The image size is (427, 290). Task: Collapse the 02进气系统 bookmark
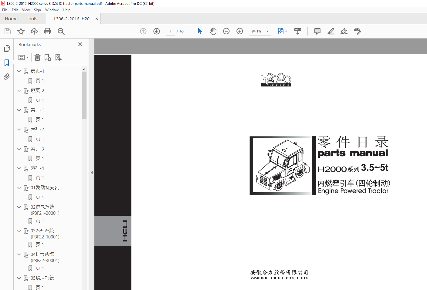click(x=19, y=207)
